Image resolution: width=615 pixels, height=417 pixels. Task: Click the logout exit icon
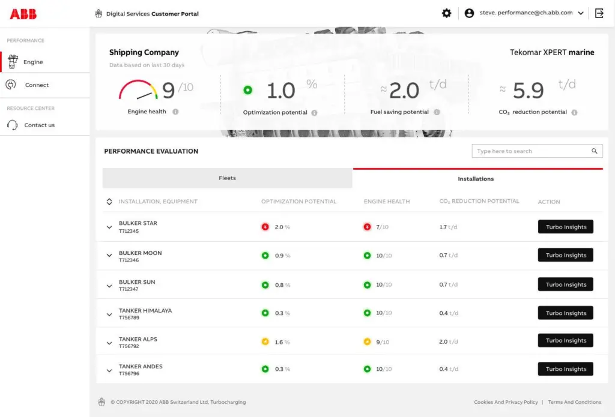599,13
